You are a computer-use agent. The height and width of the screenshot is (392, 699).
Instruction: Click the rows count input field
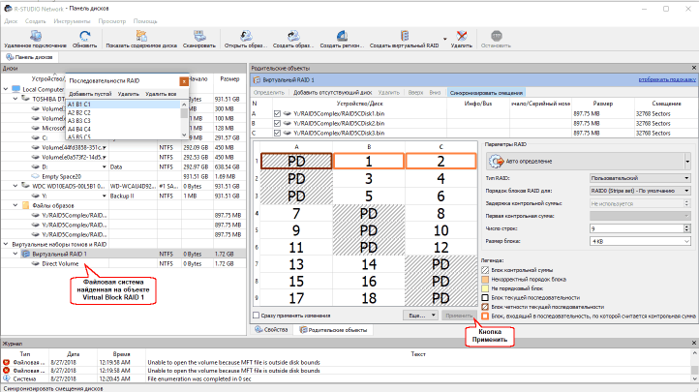pyautogui.click(x=636, y=228)
